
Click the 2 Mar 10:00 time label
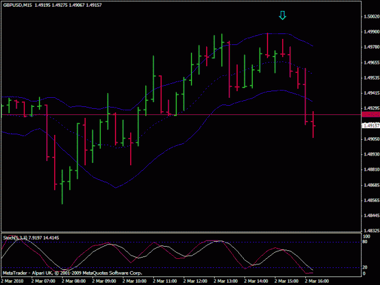click(x=134, y=281)
